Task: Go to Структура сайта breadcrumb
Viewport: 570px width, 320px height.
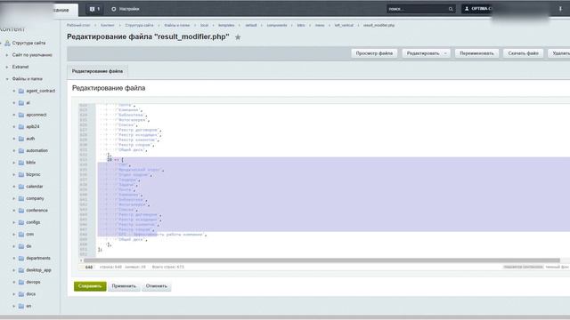Action: pos(139,26)
